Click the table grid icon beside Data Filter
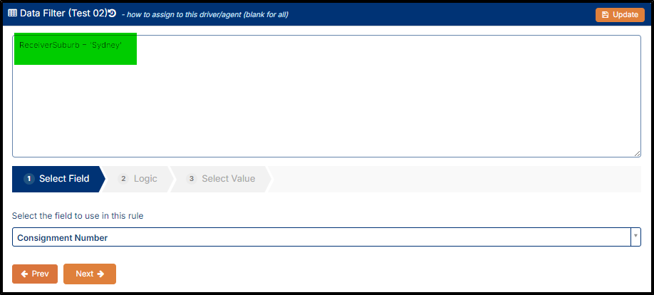The height and width of the screenshot is (295, 654). coord(13,13)
